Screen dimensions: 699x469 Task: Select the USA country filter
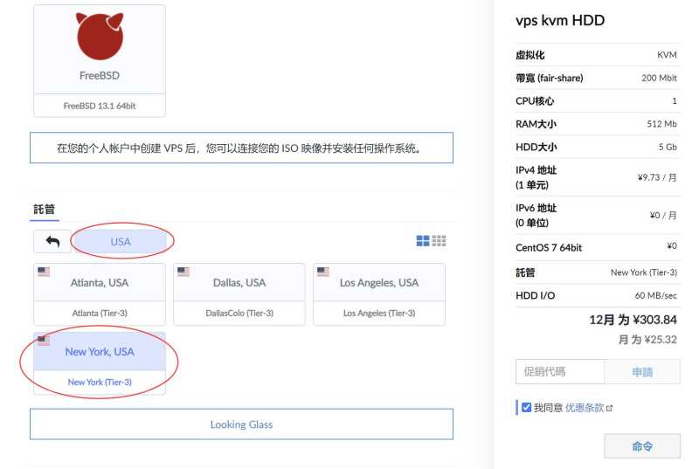click(x=121, y=242)
